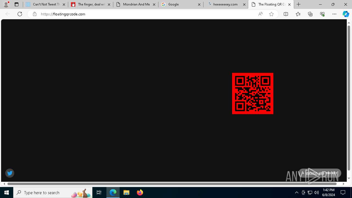Click the taskbar search box
Viewport: 352px width, 198px height.
(x=53, y=193)
